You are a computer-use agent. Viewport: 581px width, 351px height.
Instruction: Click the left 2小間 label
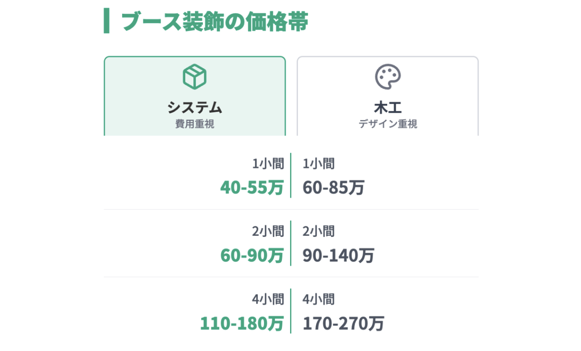(x=268, y=231)
